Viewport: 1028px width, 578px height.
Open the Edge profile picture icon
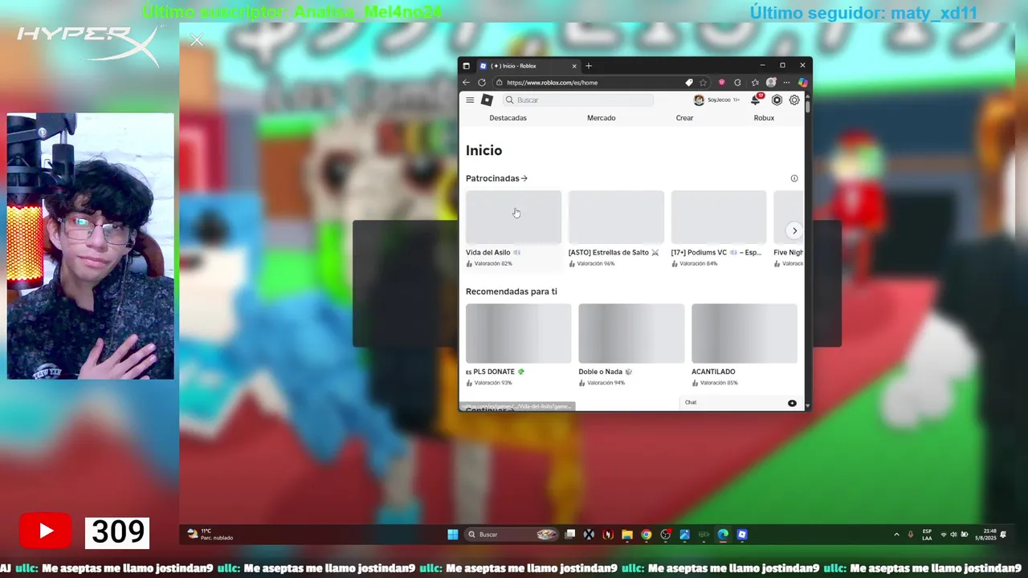(x=771, y=83)
